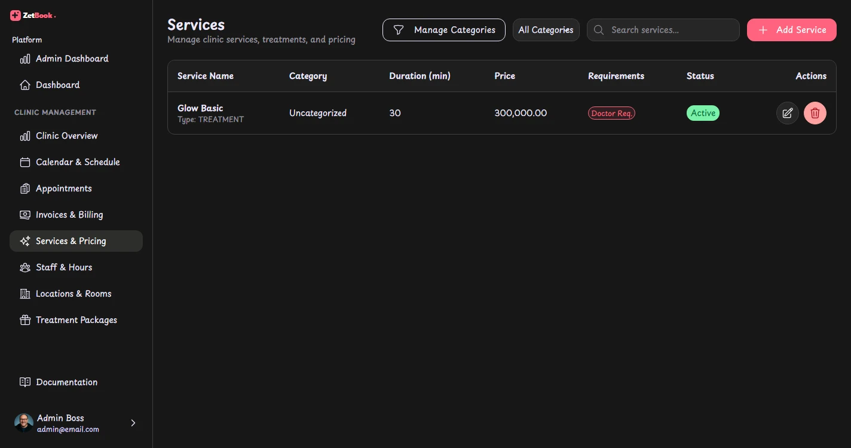Click the Manage Categories button

coord(444,30)
